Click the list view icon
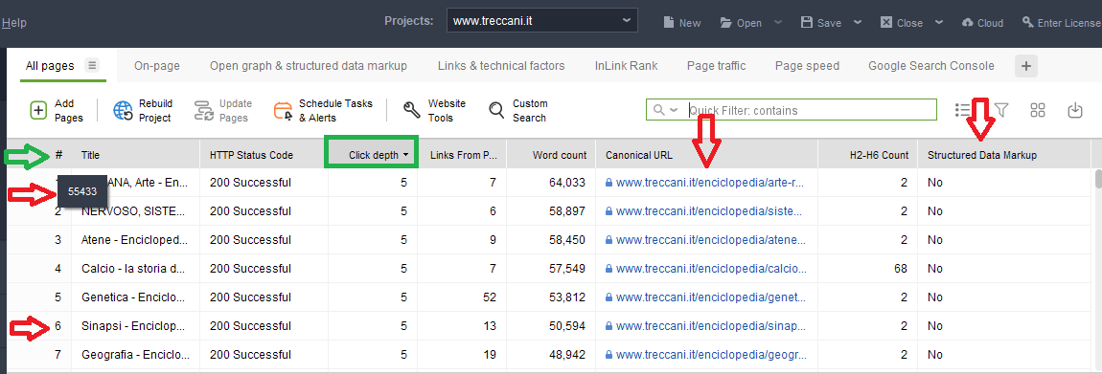1102x374 pixels. (963, 110)
